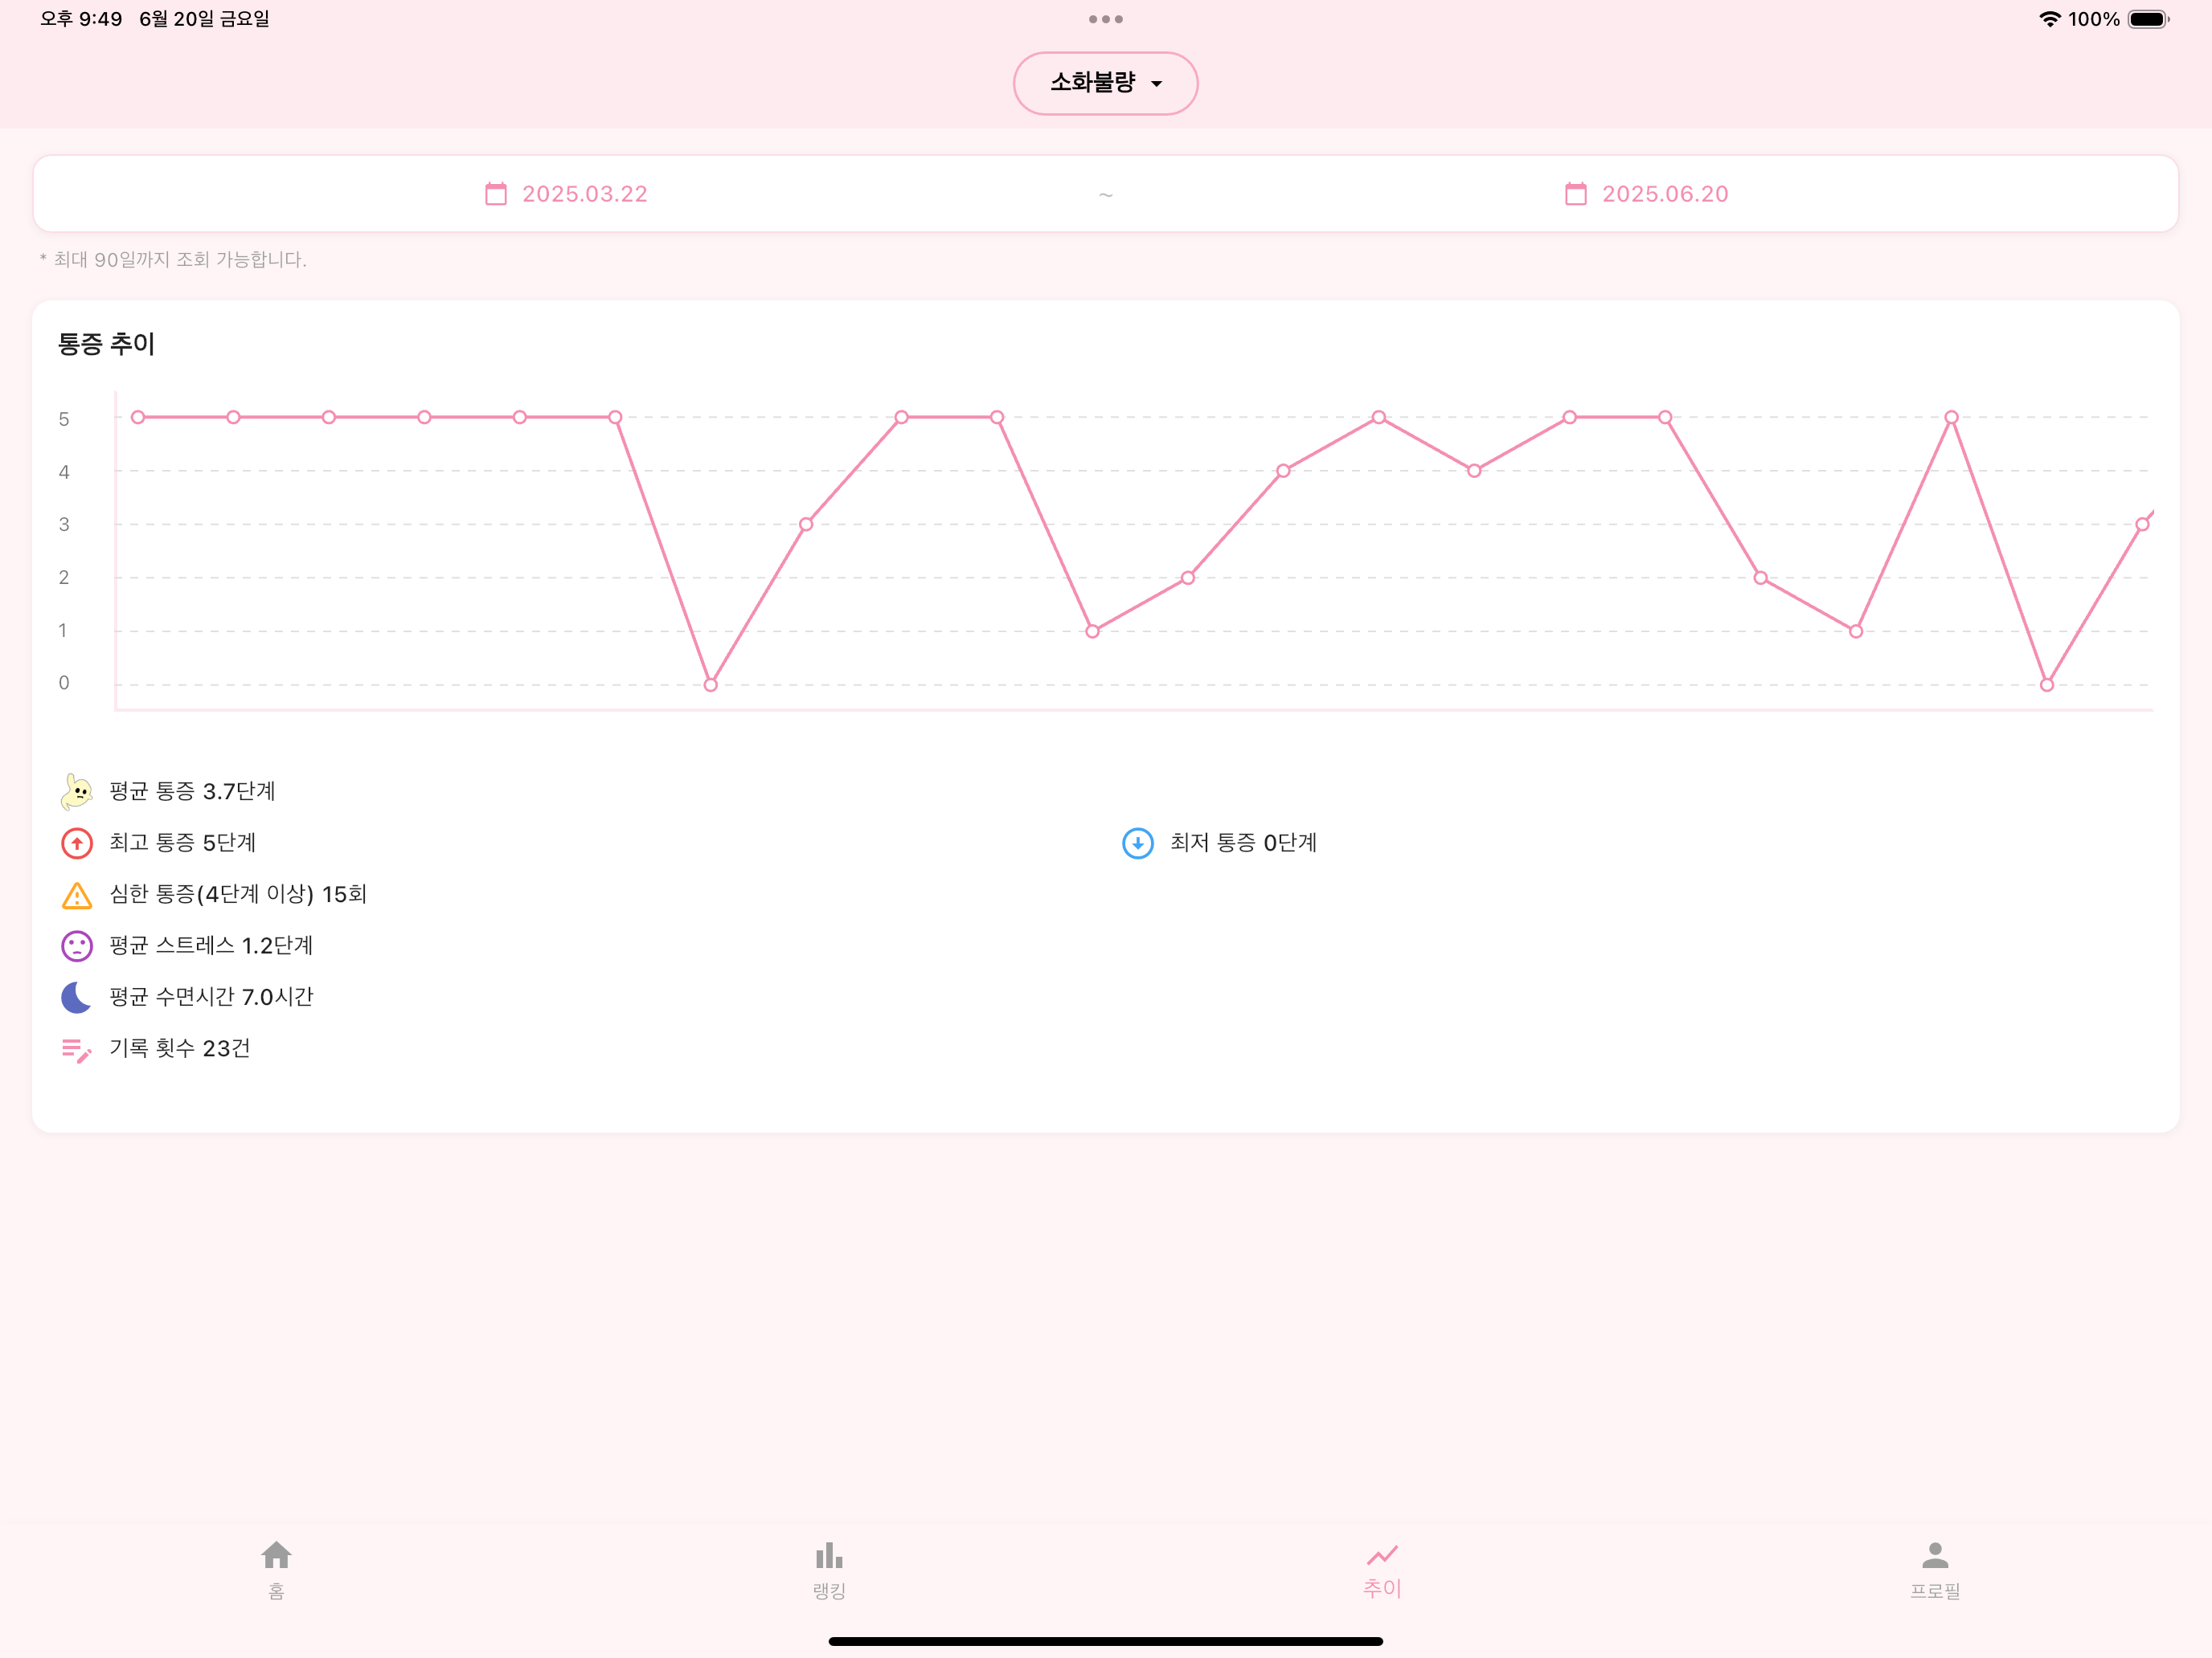The image size is (2212, 1658).
Task: Tap the blue down-arrow lowest pain icon
Action: (1138, 843)
